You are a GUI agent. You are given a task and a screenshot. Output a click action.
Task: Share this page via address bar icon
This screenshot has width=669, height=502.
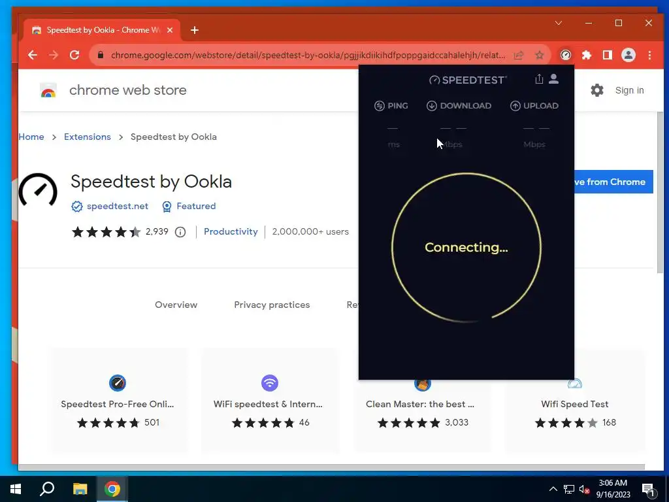pos(518,55)
